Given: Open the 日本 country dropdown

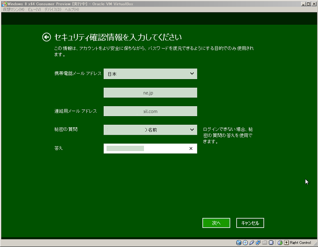Looking at the screenshot, I should pyautogui.click(x=150, y=74).
